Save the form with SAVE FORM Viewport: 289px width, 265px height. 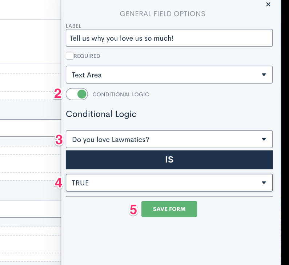pyautogui.click(x=169, y=209)
